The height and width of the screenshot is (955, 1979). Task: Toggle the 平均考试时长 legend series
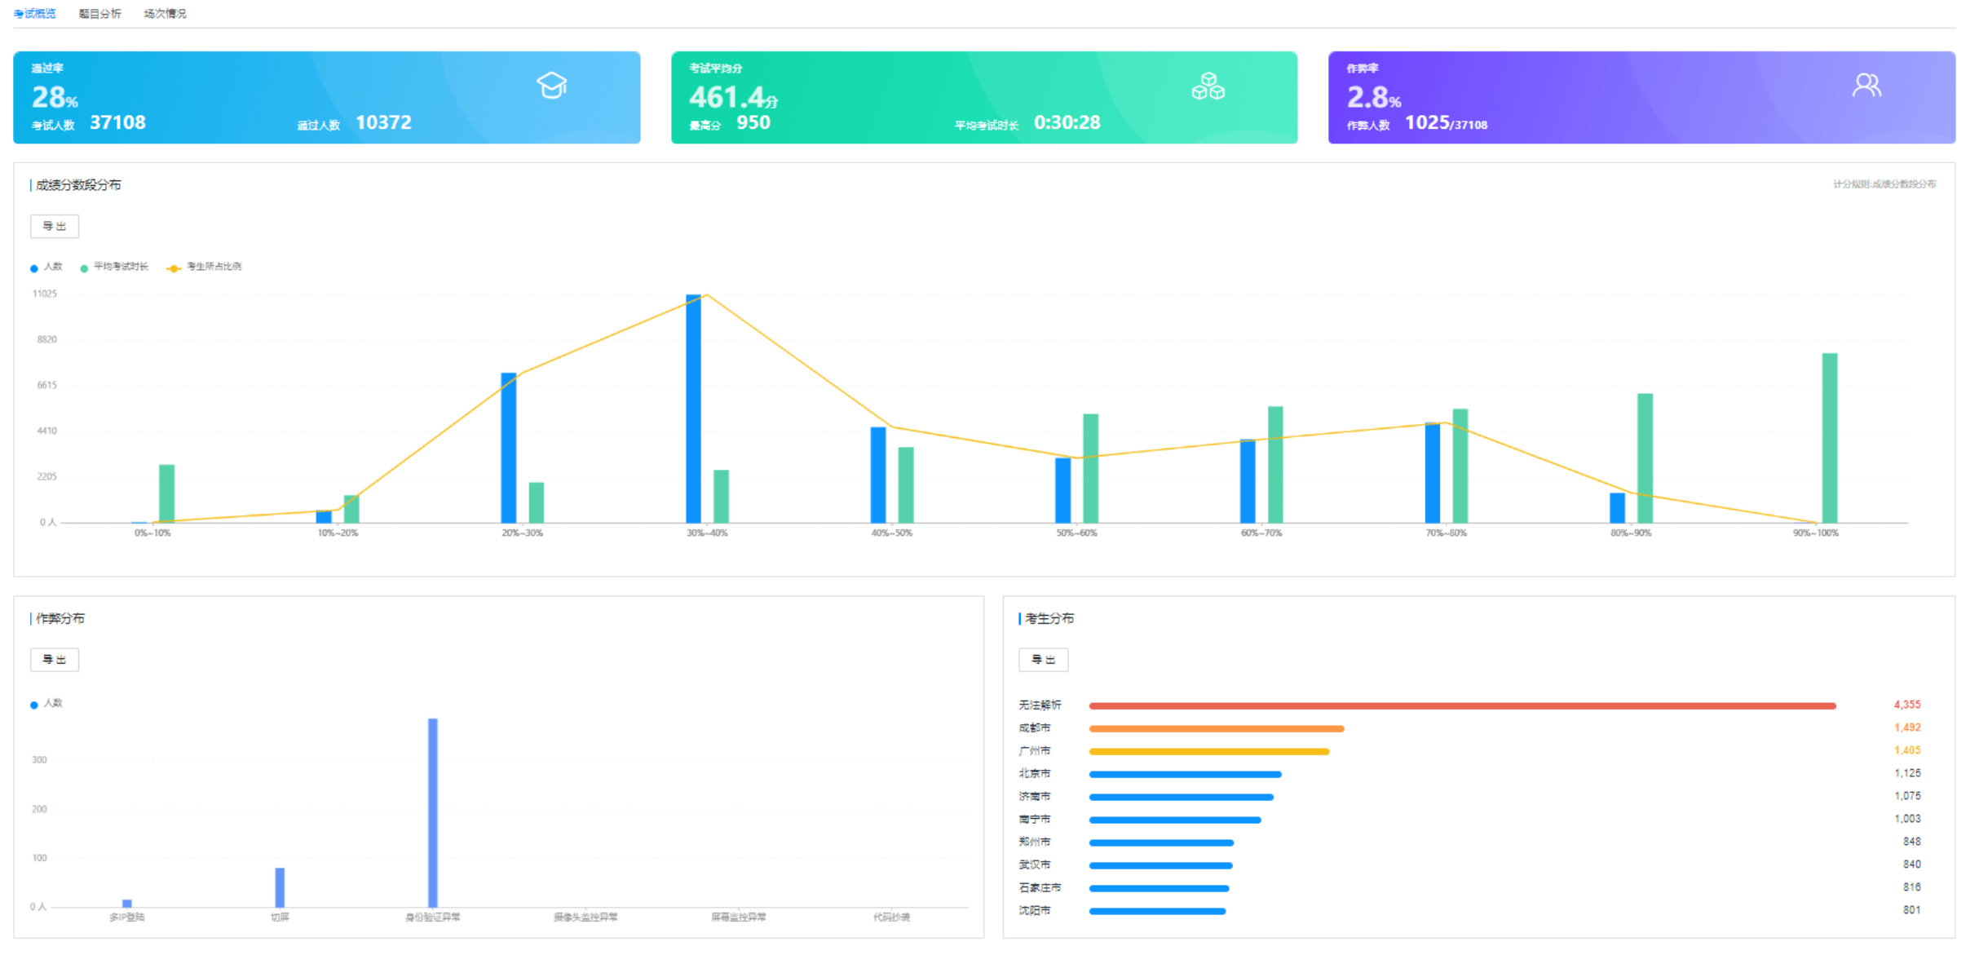point(115,267)
